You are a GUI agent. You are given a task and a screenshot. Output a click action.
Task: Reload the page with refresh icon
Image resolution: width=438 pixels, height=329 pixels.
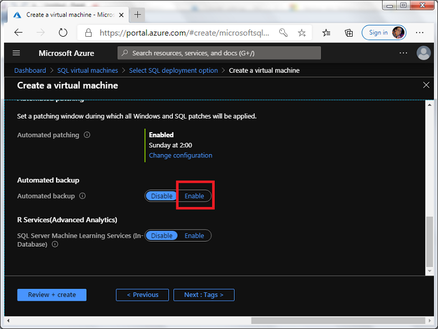(x=63, y=33)
